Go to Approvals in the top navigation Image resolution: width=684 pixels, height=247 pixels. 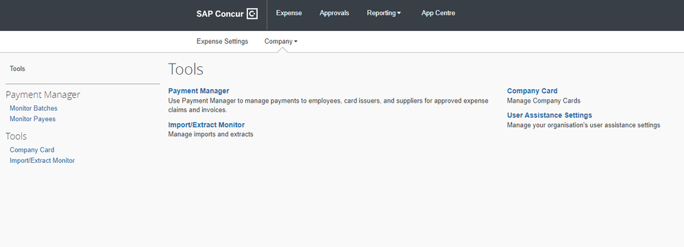tap(334, 13)
